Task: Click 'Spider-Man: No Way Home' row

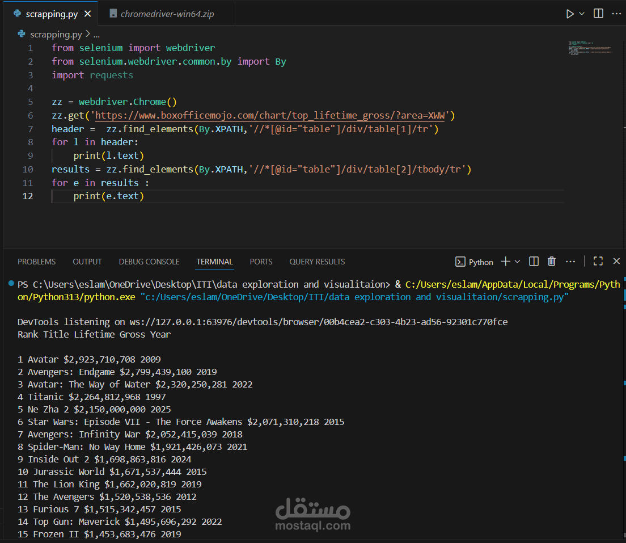Action: [133, 447]
